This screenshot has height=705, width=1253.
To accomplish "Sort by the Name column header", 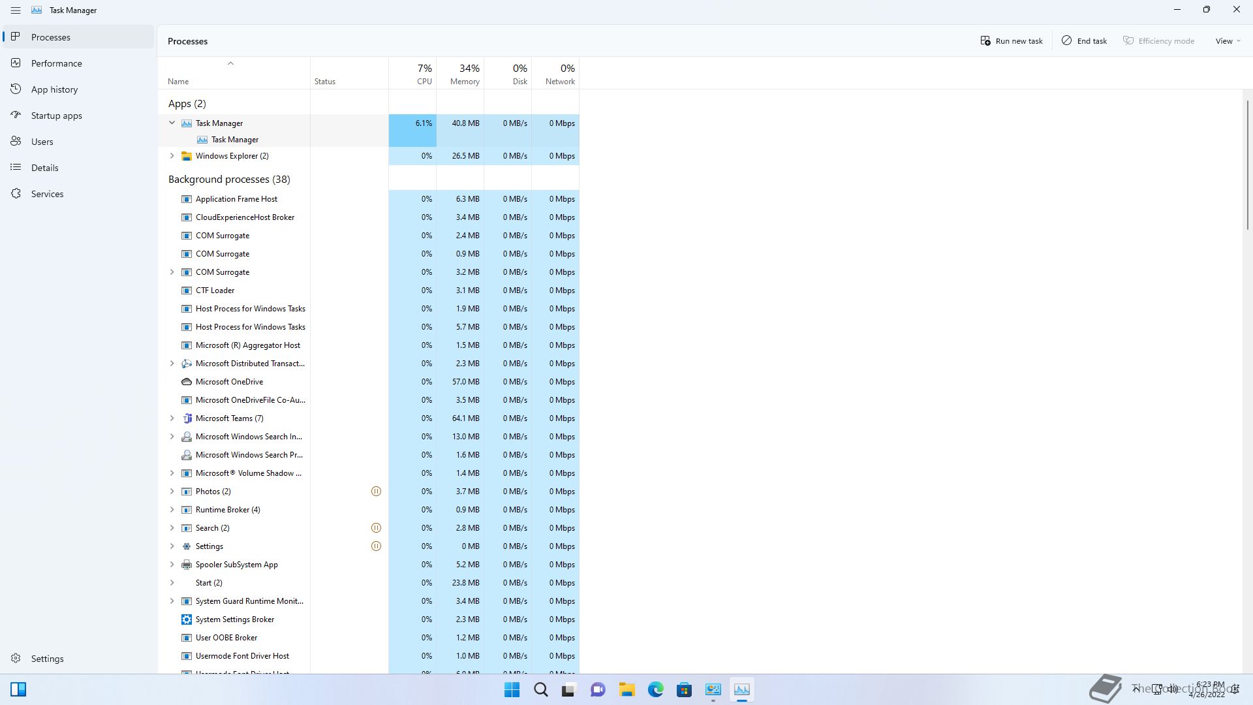I will point(234,73).
